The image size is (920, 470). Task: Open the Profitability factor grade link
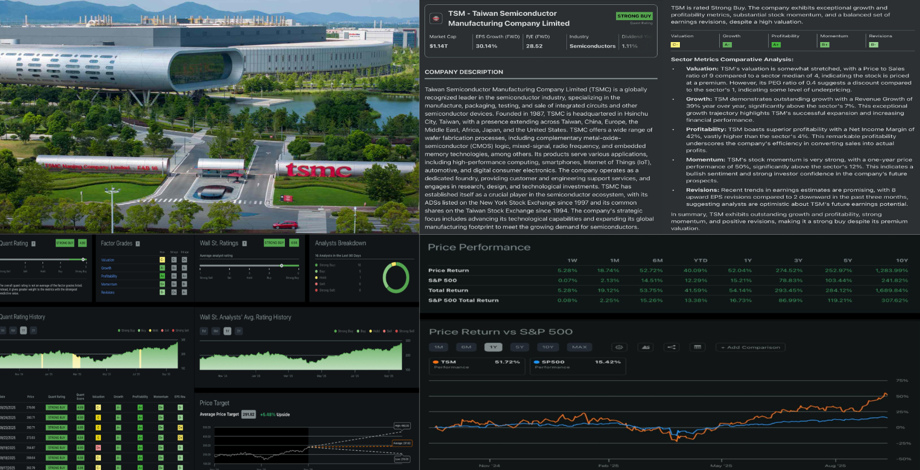coord(109,276)
